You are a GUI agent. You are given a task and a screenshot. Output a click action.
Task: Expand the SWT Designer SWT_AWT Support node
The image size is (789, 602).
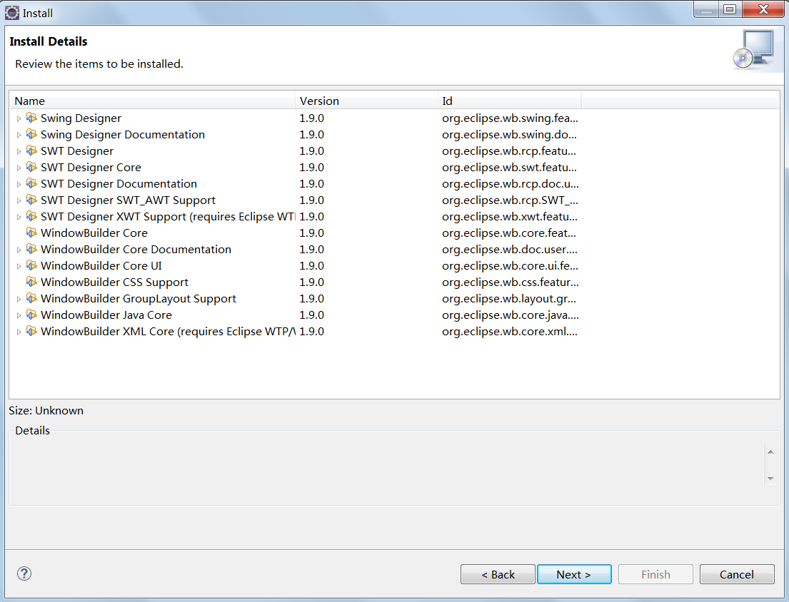19,200
